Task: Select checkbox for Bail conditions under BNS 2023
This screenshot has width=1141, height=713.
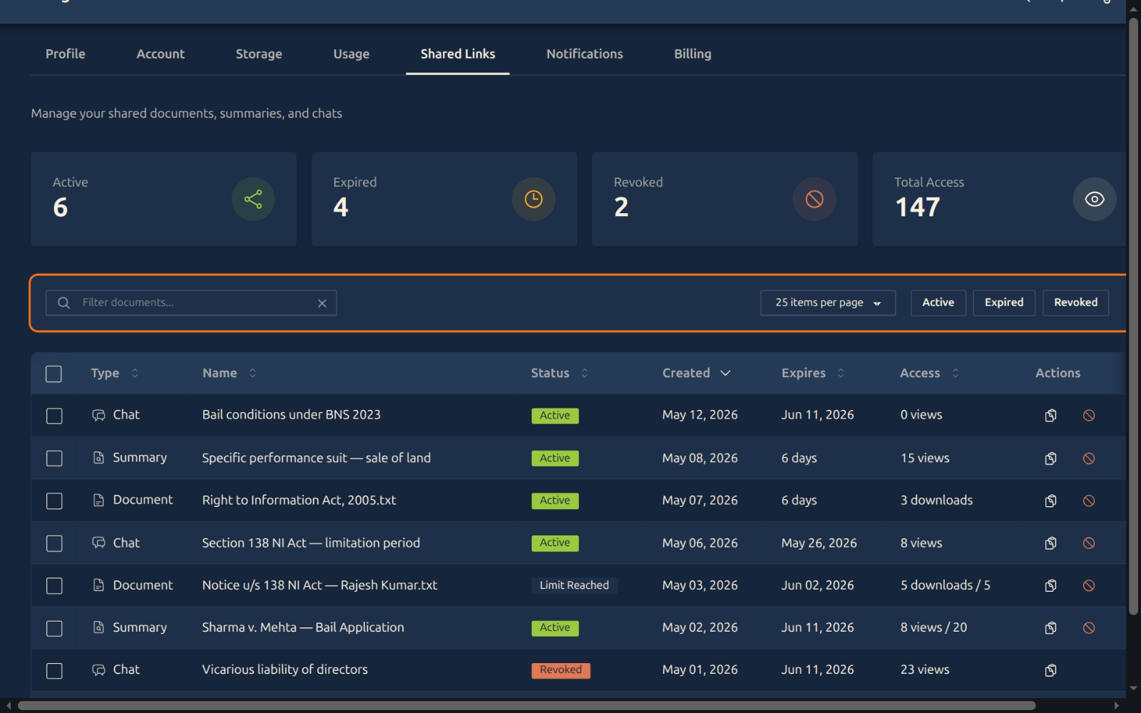Action: 54,416
